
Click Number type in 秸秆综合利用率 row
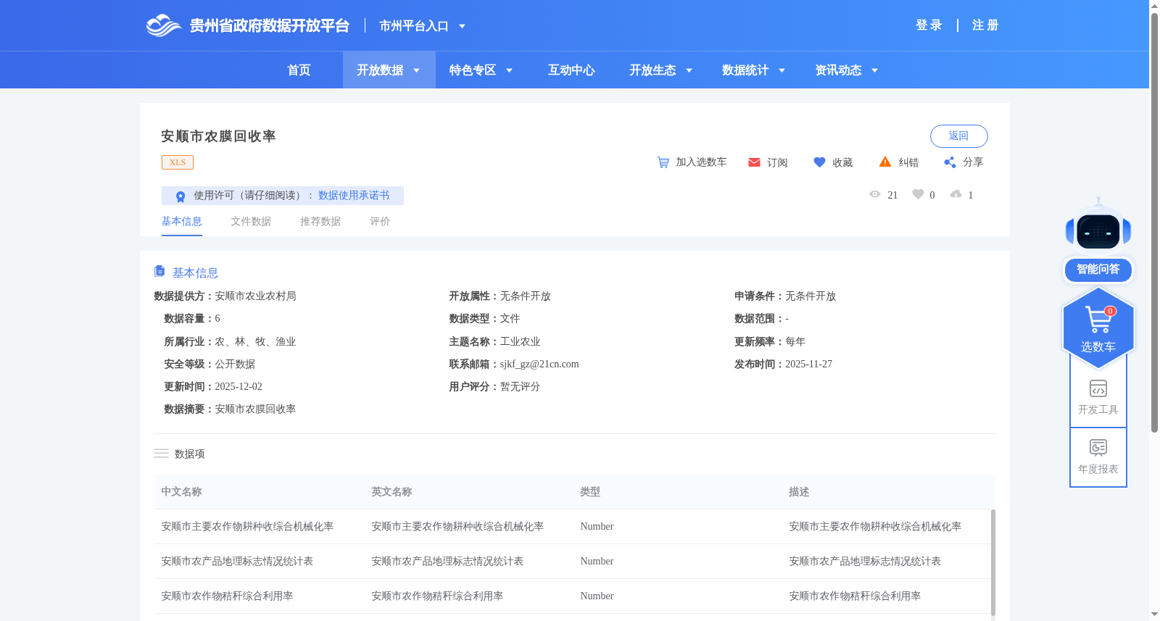pyautogui.click(x=597, y=596)
